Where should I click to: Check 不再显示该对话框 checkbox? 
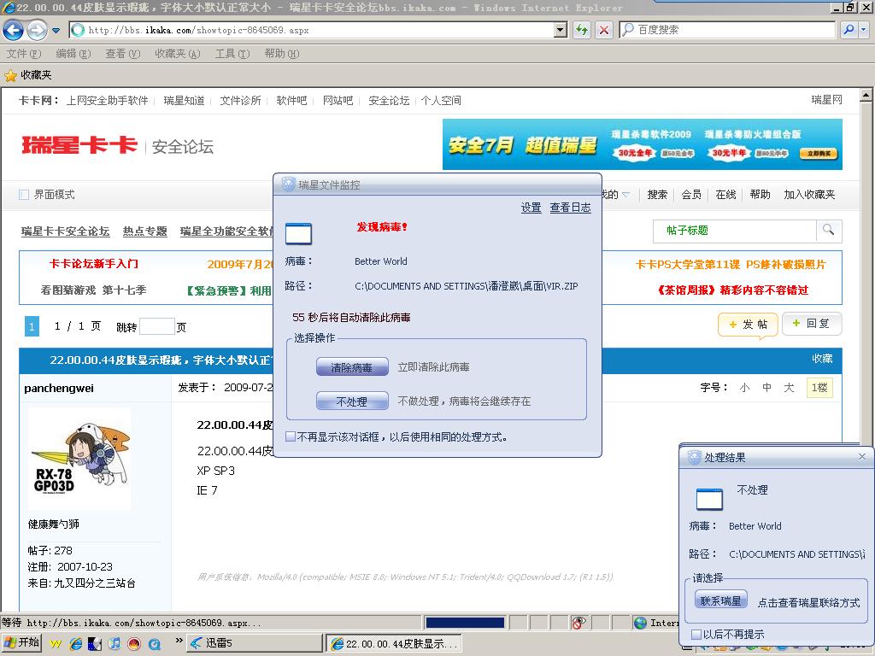click(291, 436)
